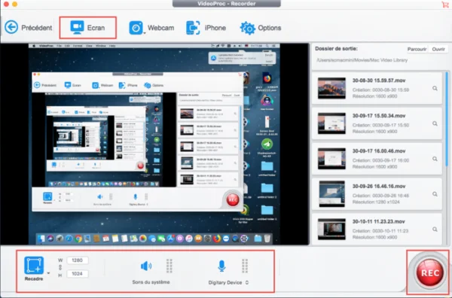Image resolution: width=452 pixels, height=298 pixels.
Task: Click magnifier for 30-10-11 11.23.23.mov
Action: (435, 230)
